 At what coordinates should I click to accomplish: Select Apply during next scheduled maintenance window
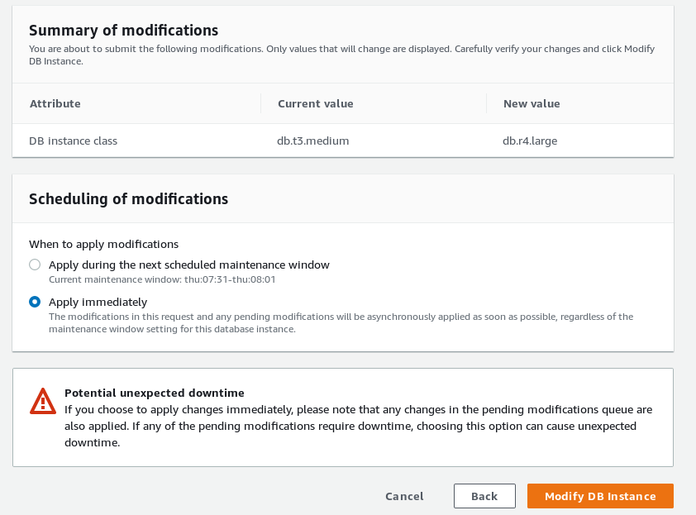[35, 265]
